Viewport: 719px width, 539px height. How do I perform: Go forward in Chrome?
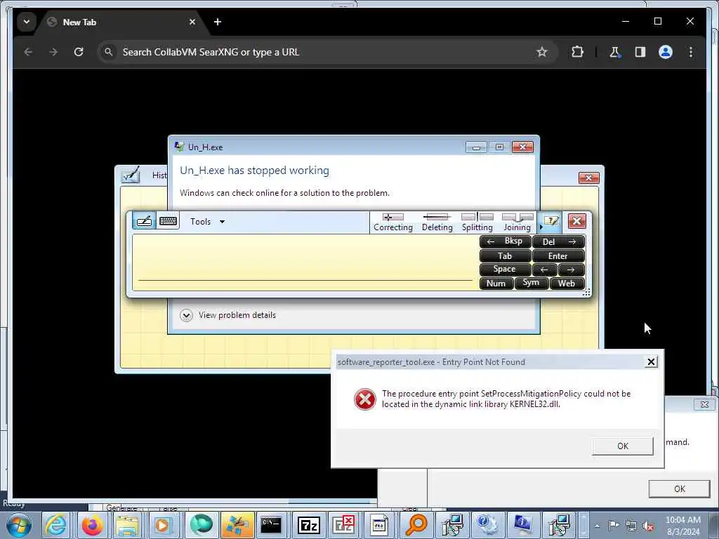[53, 52]
